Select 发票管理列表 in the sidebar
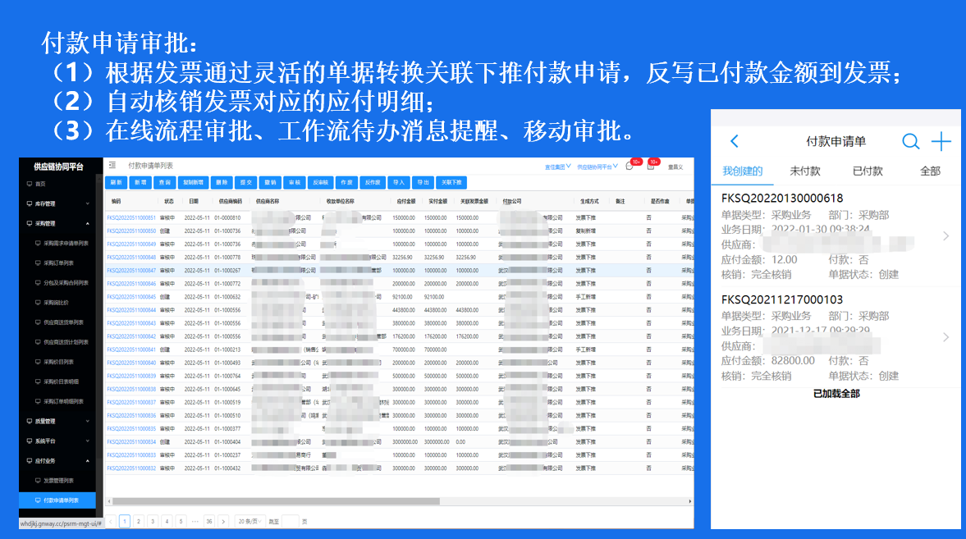Screen dimensions: 966x539 tap(57, 481)
